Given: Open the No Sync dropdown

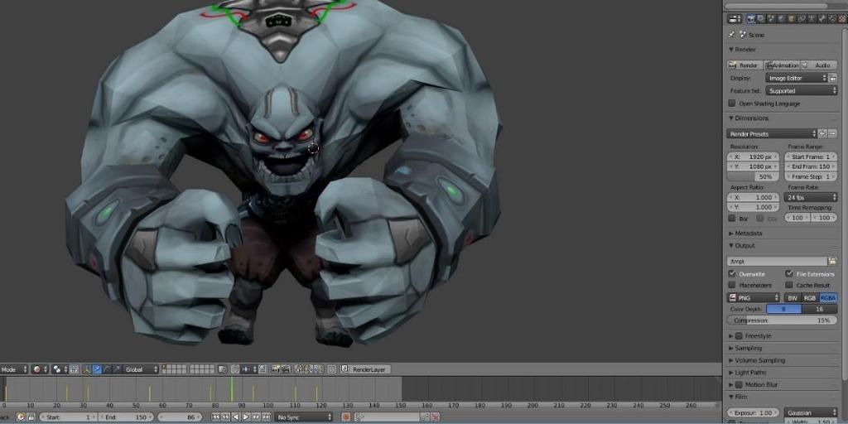Looking at the screenshot, I should point(303,417).
